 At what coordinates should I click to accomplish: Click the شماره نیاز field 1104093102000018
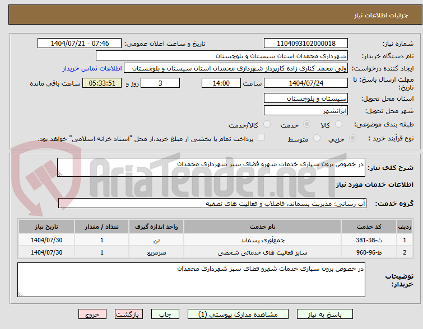[x=306, y=44]
